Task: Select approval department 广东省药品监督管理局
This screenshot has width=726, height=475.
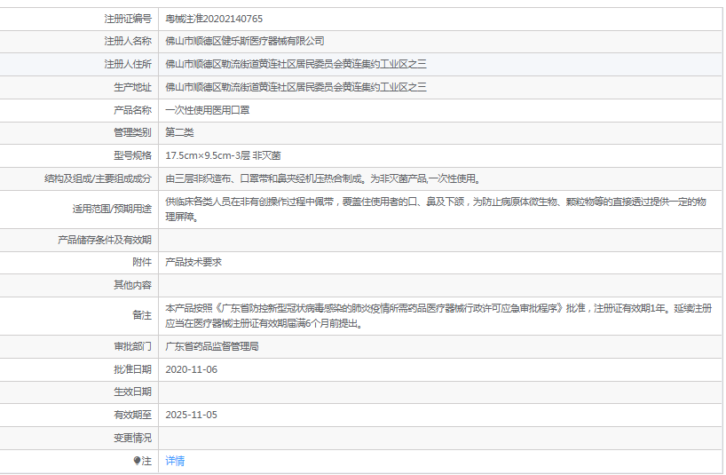Action: (x=212, y=346)
